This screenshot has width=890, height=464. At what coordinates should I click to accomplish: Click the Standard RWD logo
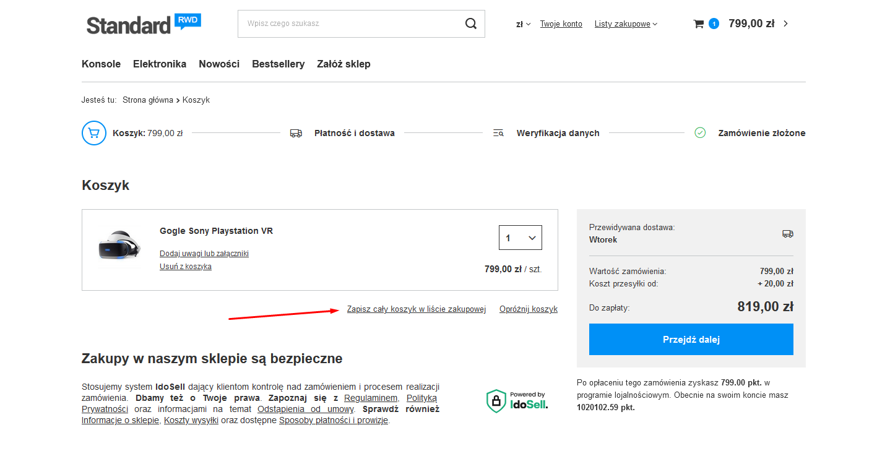point(144,24)
